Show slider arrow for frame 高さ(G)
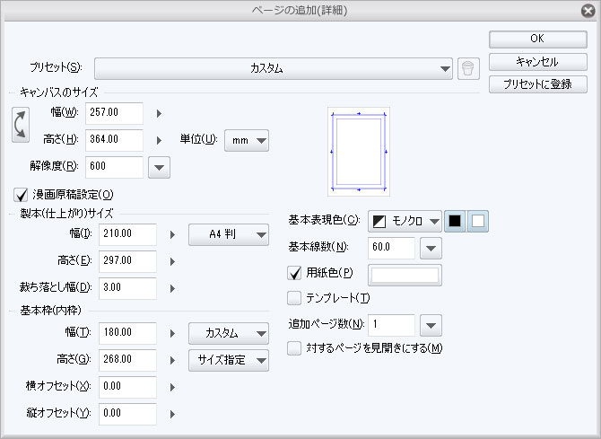This screenshot has height=439, width=601. point(172,360)
